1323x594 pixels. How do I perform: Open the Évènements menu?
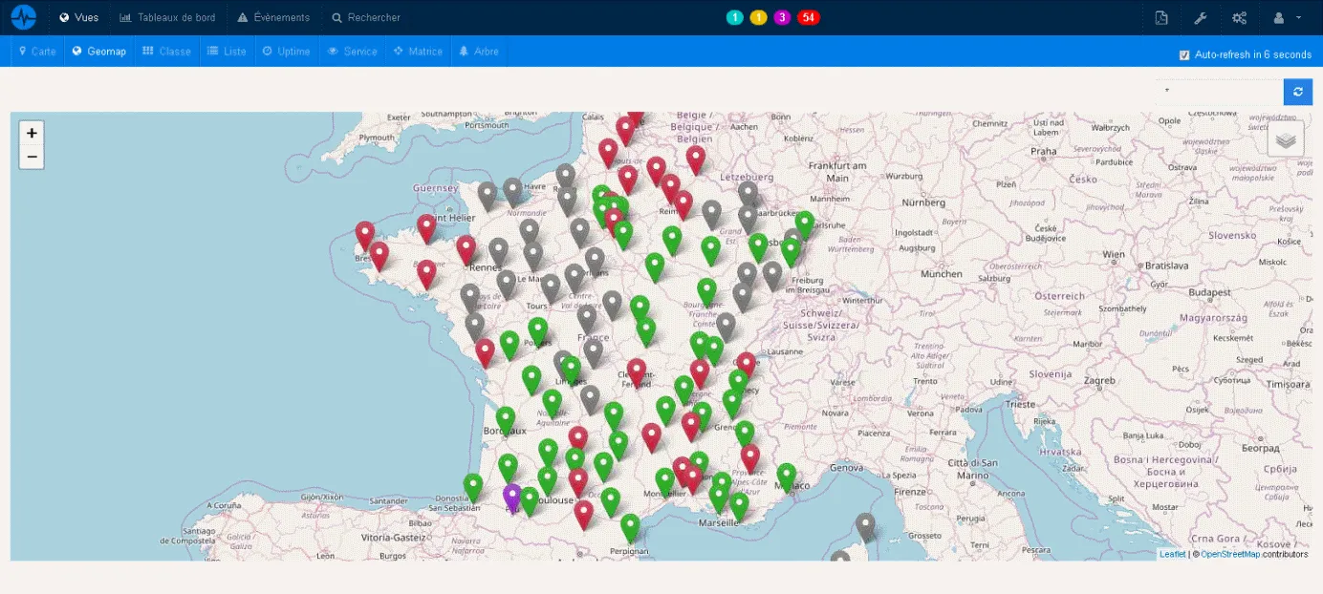(x=273, y=17)
